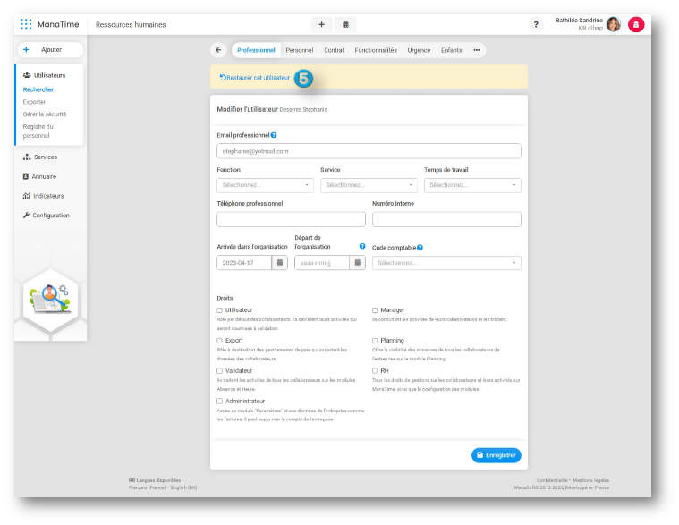This screenshot has width=679, height=525.
Task: Click the Ressources humaines module title
Action: (x=131, y=25)
